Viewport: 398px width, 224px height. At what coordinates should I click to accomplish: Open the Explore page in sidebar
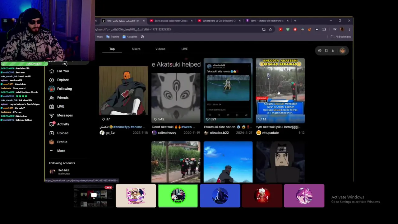[59, 80]
